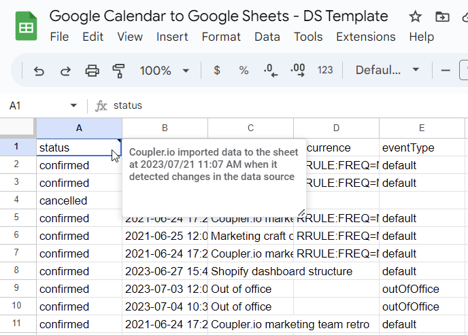Select row 1 header
The height and width of the screenshot is (335, 468).
point(16,147)
